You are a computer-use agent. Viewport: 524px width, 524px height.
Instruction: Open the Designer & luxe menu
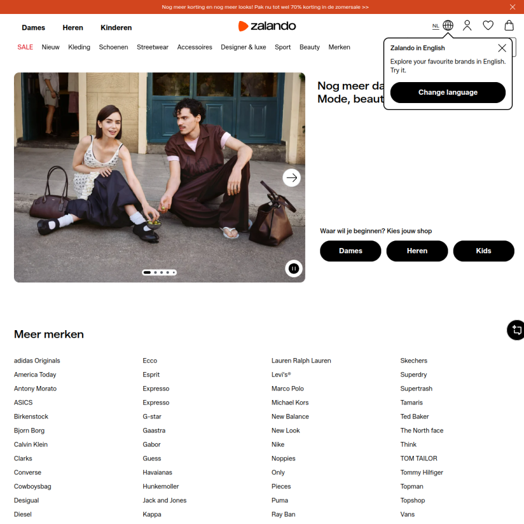tap(243, 47)
